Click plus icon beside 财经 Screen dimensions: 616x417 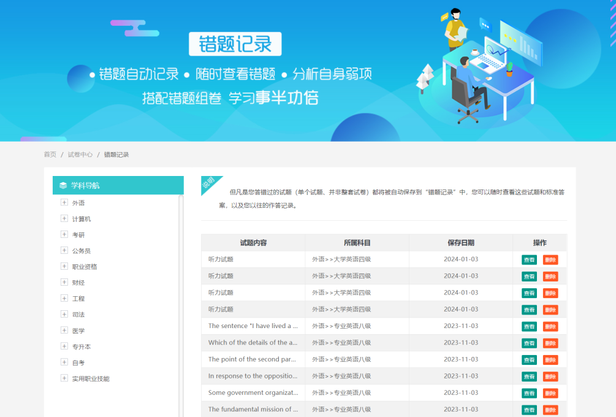pyautogui.click(x=64, y=282)
